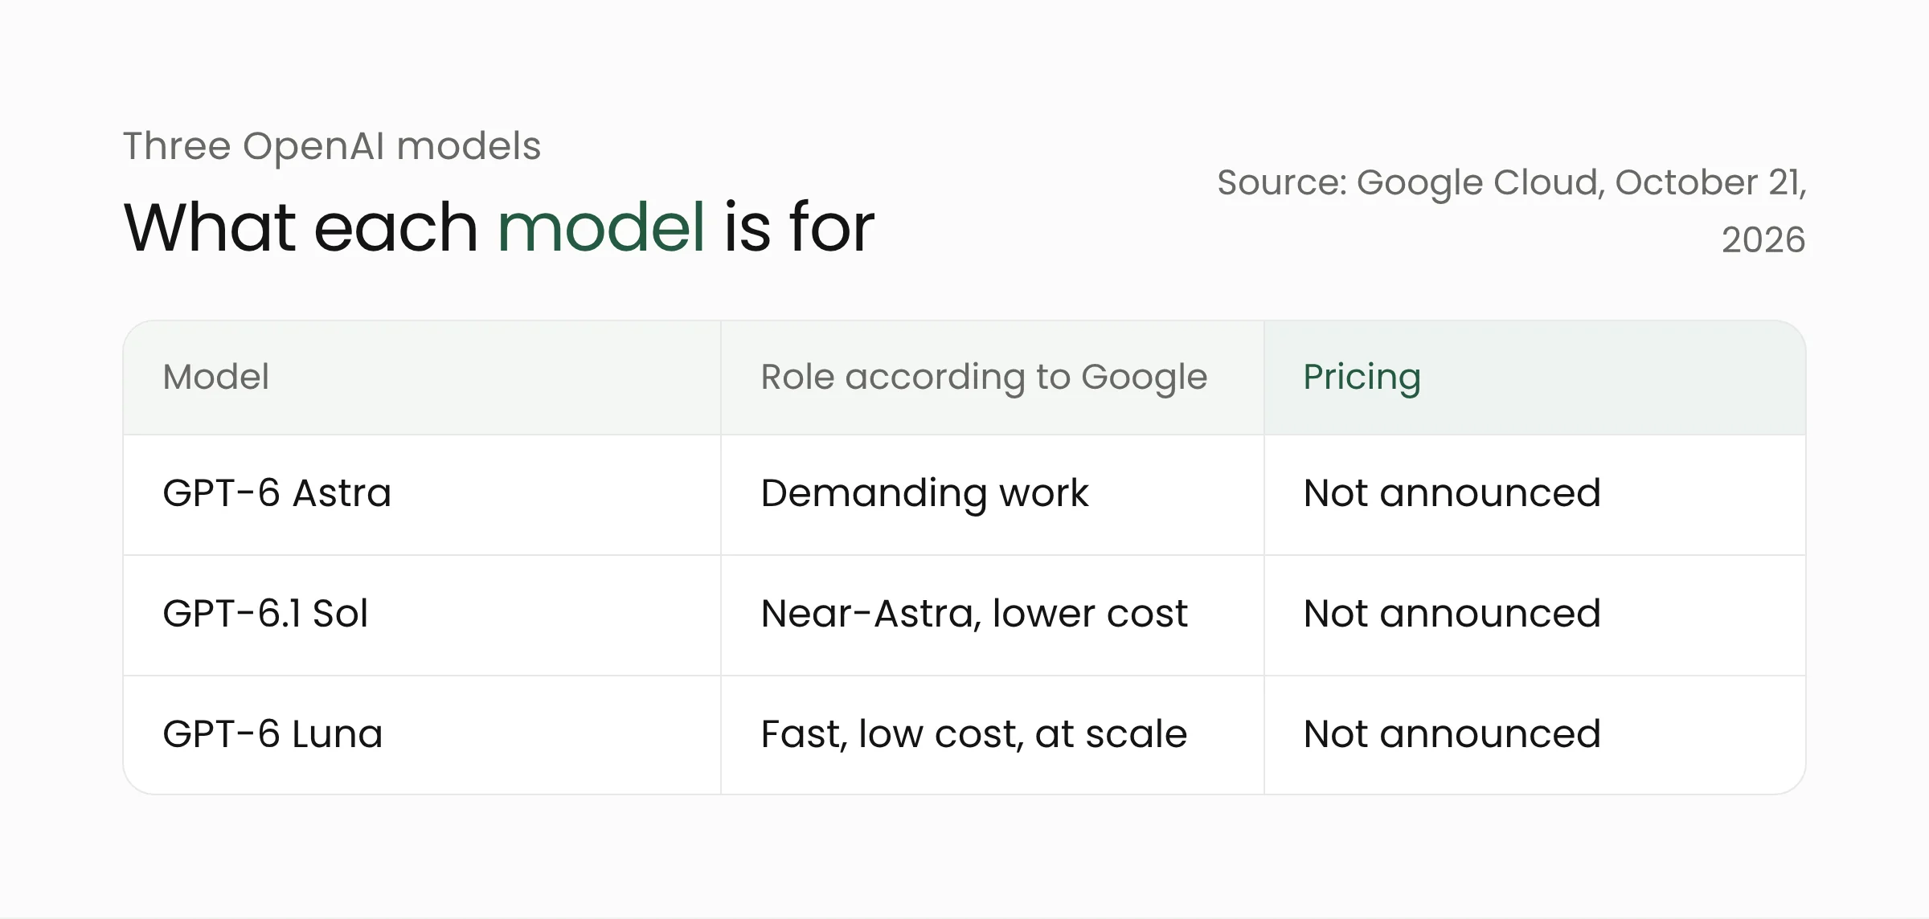Select the 'Pricing' column header
1929x919 pixels.
click(x=1535, y=378)
